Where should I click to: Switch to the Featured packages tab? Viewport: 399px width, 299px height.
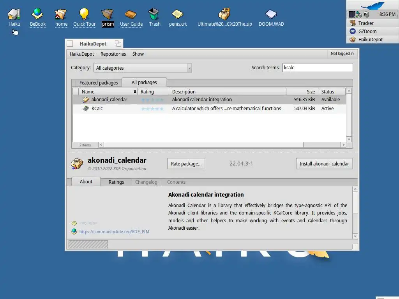(x=99, y=83)
